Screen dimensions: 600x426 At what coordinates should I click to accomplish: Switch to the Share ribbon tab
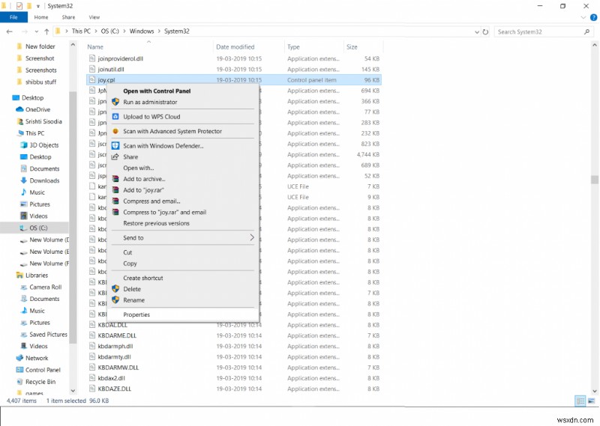(x=68, y=17)
